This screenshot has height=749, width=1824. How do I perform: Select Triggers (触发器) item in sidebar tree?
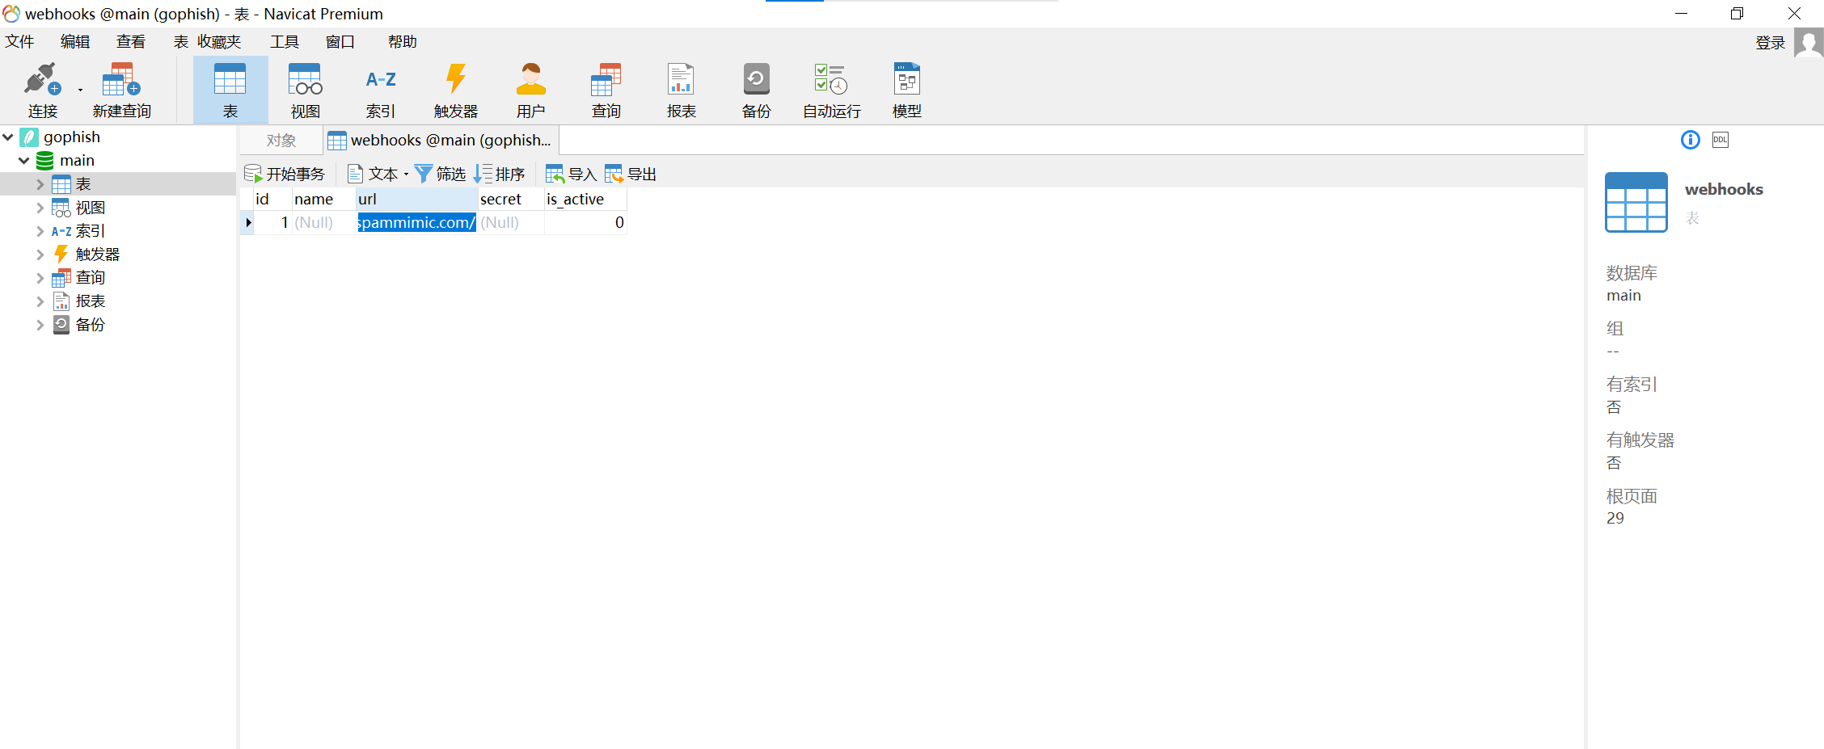(97, 255)
